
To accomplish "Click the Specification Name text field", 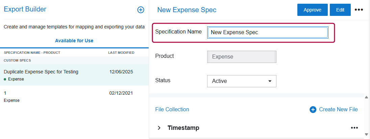I will point(267,32).
